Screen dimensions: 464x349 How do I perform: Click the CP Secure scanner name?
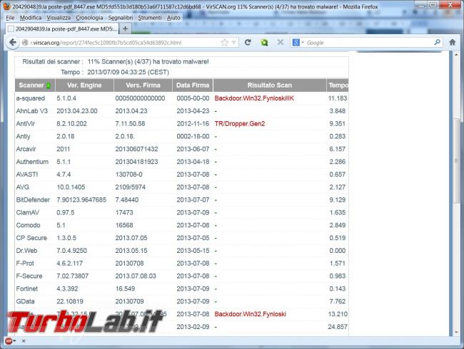pos(31,238)
